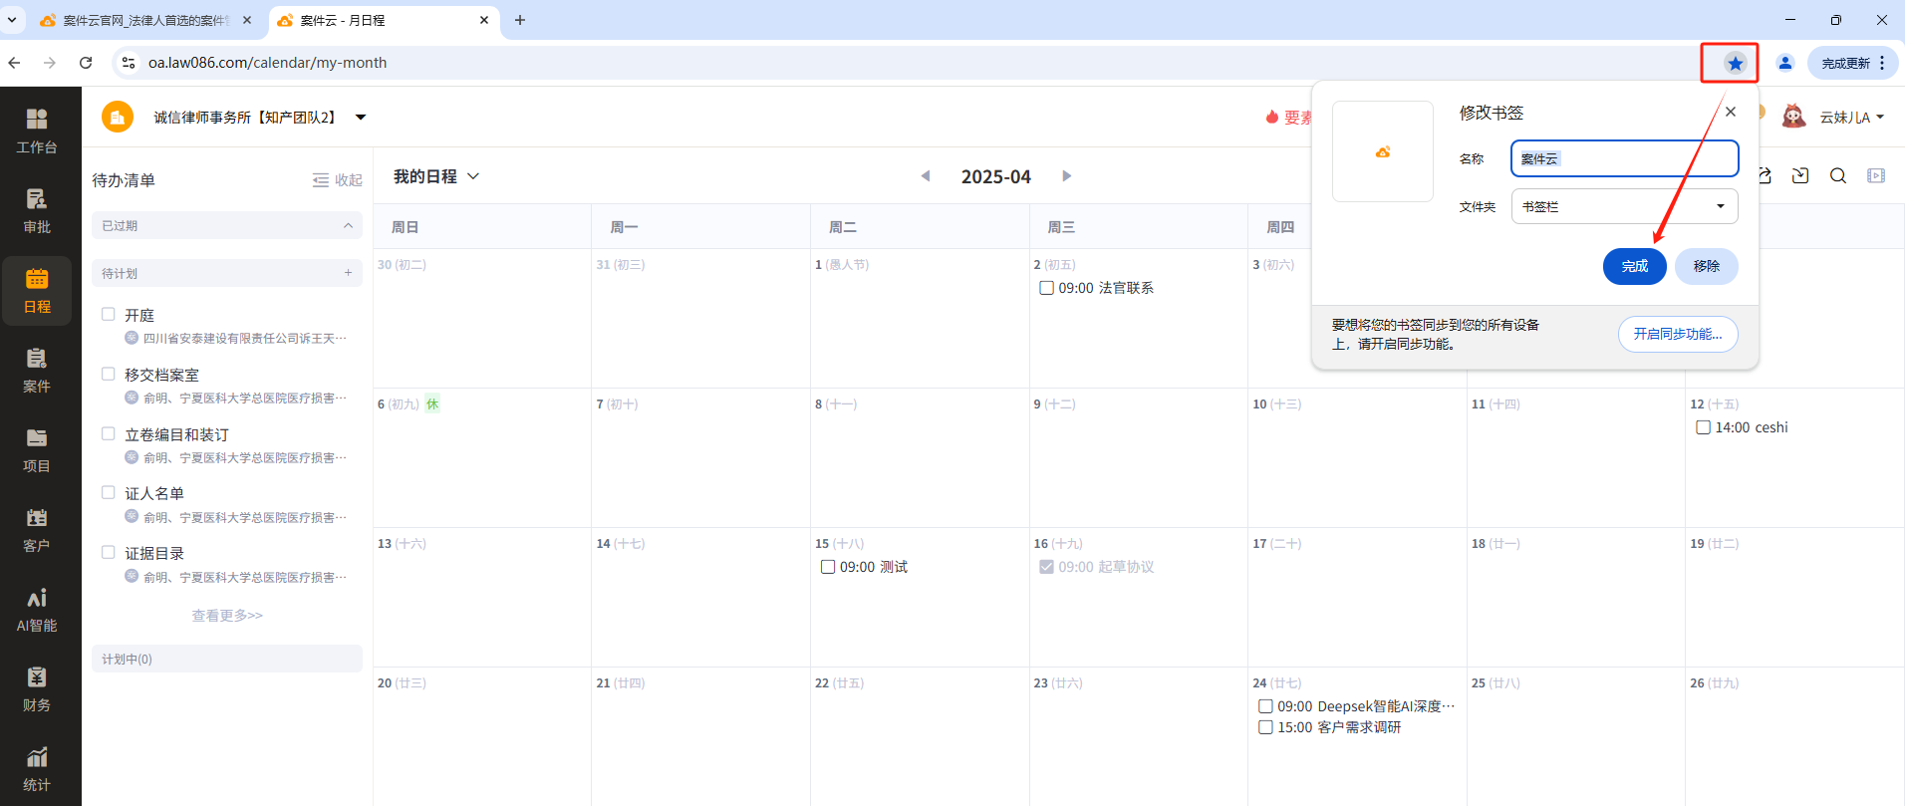Go to the 案件 cases section
Screen dimensions: 1905x806
(37, 370)
